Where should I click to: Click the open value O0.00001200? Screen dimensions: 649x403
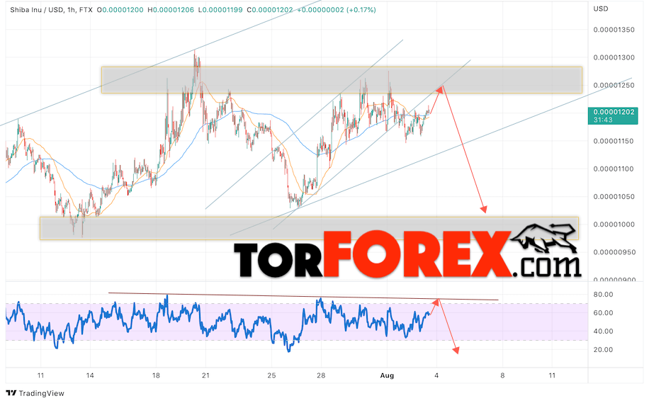click(x=120, y=9)
